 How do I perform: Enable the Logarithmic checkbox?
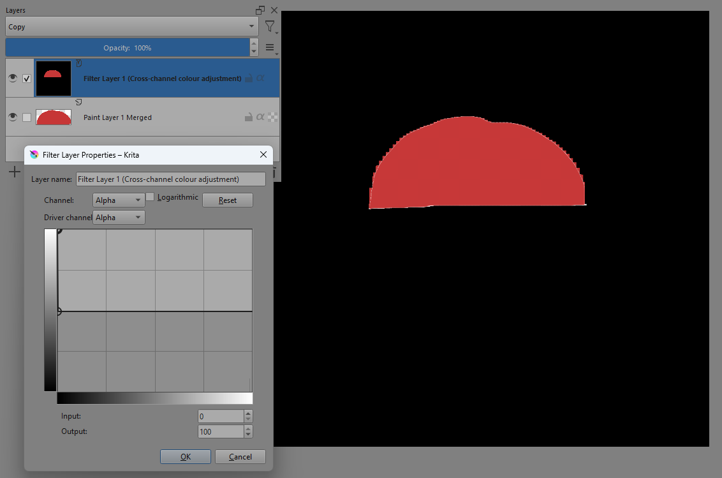point(151,197)
